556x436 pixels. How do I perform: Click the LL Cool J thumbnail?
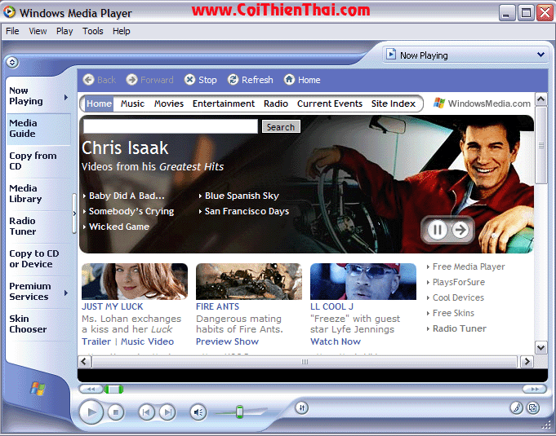(363, 281)
